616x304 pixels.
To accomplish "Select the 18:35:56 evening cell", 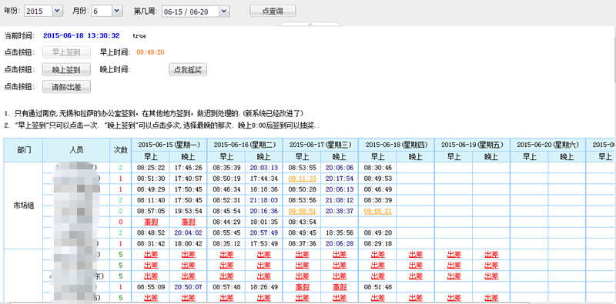I will [340, 232].
